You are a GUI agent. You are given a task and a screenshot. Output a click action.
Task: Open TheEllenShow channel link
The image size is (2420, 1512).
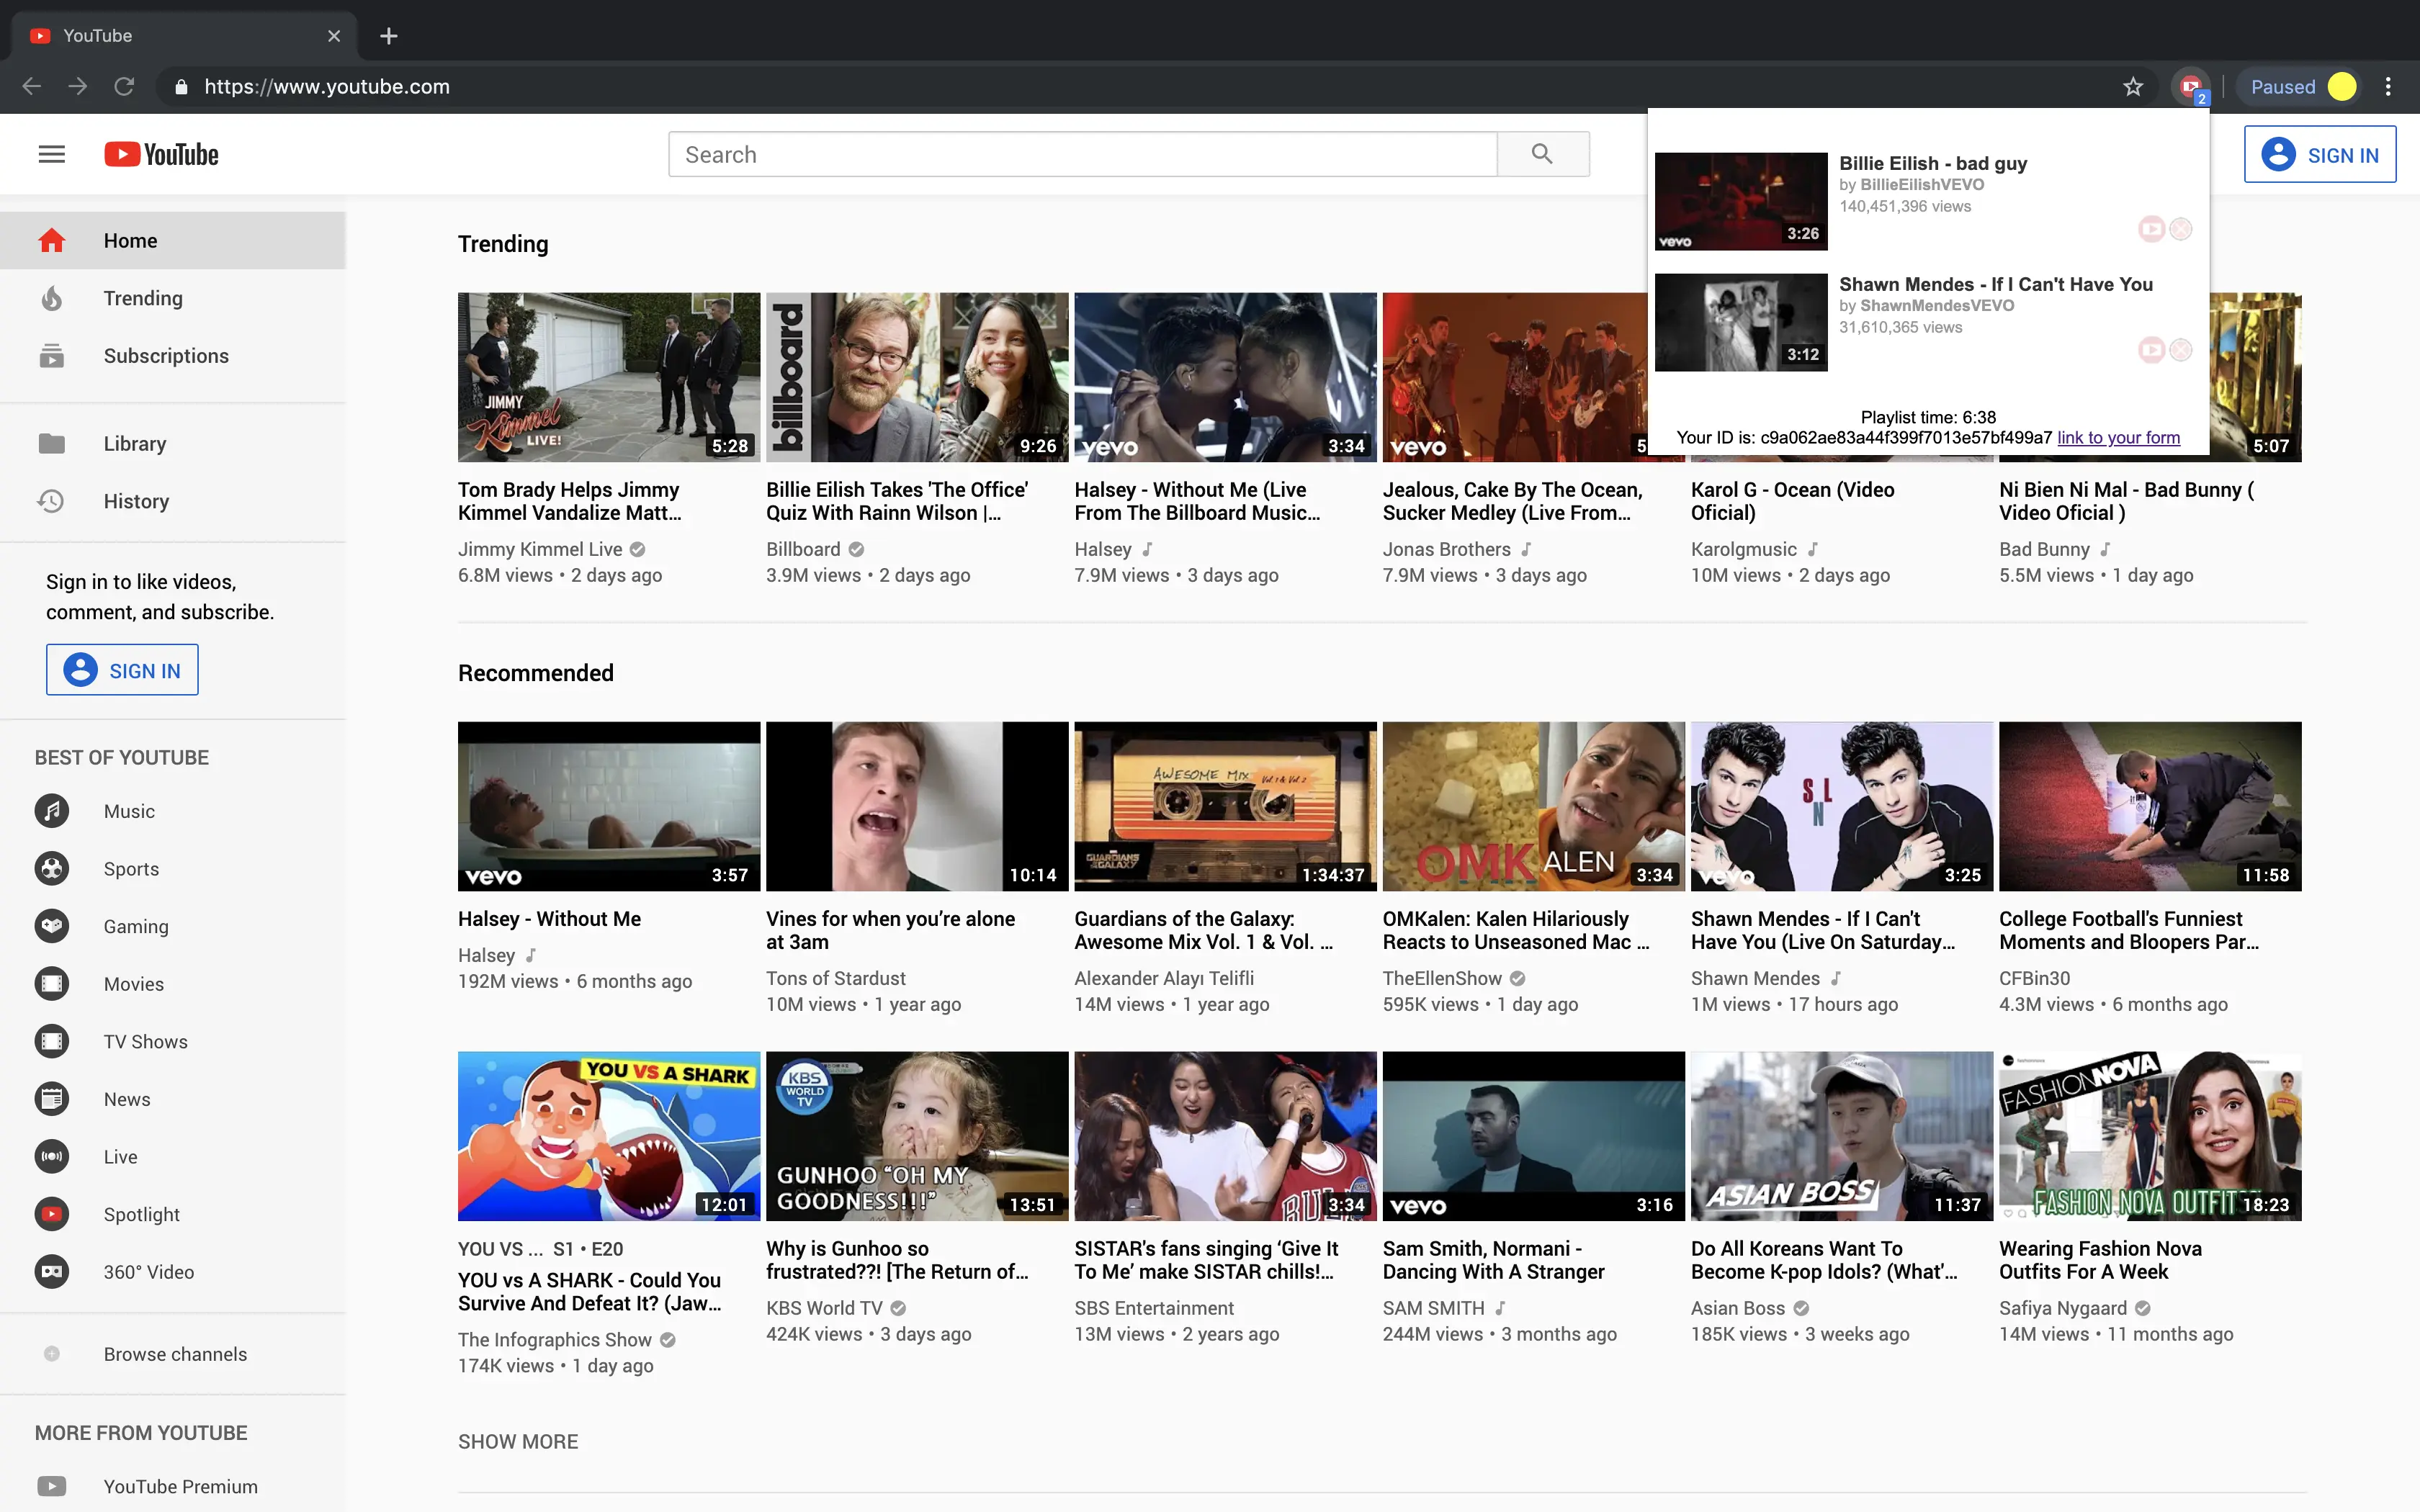[1442, 978]
